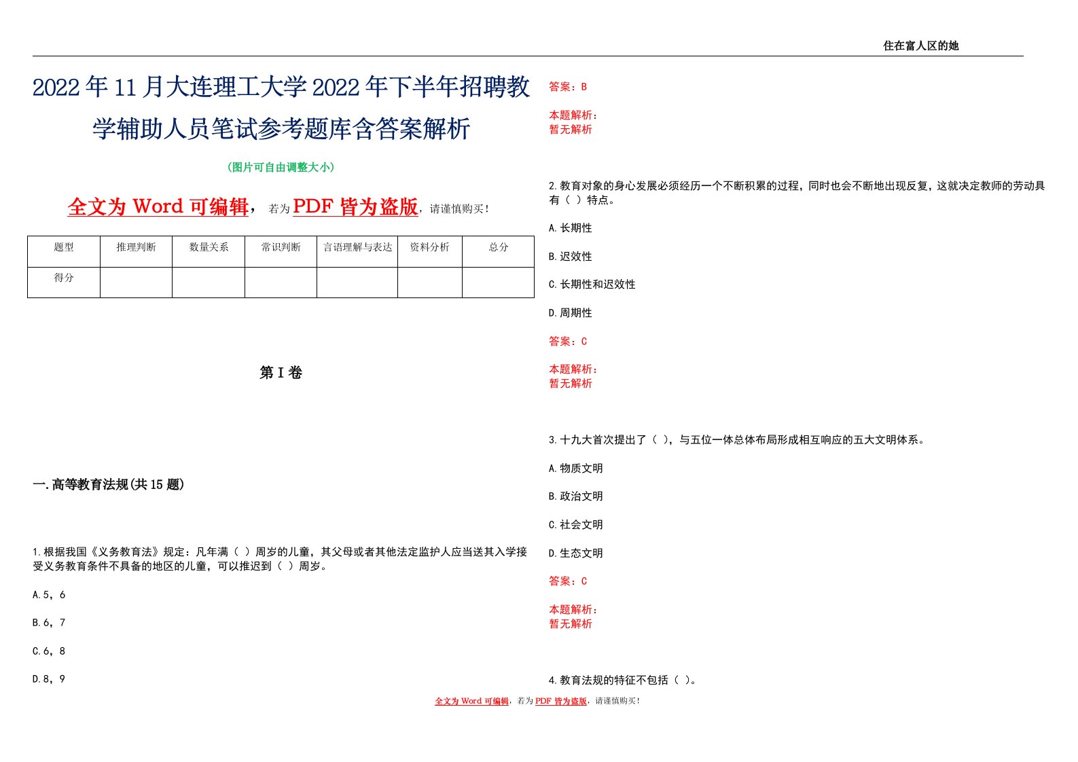Click question 1 text about 义务教育法

280,559
